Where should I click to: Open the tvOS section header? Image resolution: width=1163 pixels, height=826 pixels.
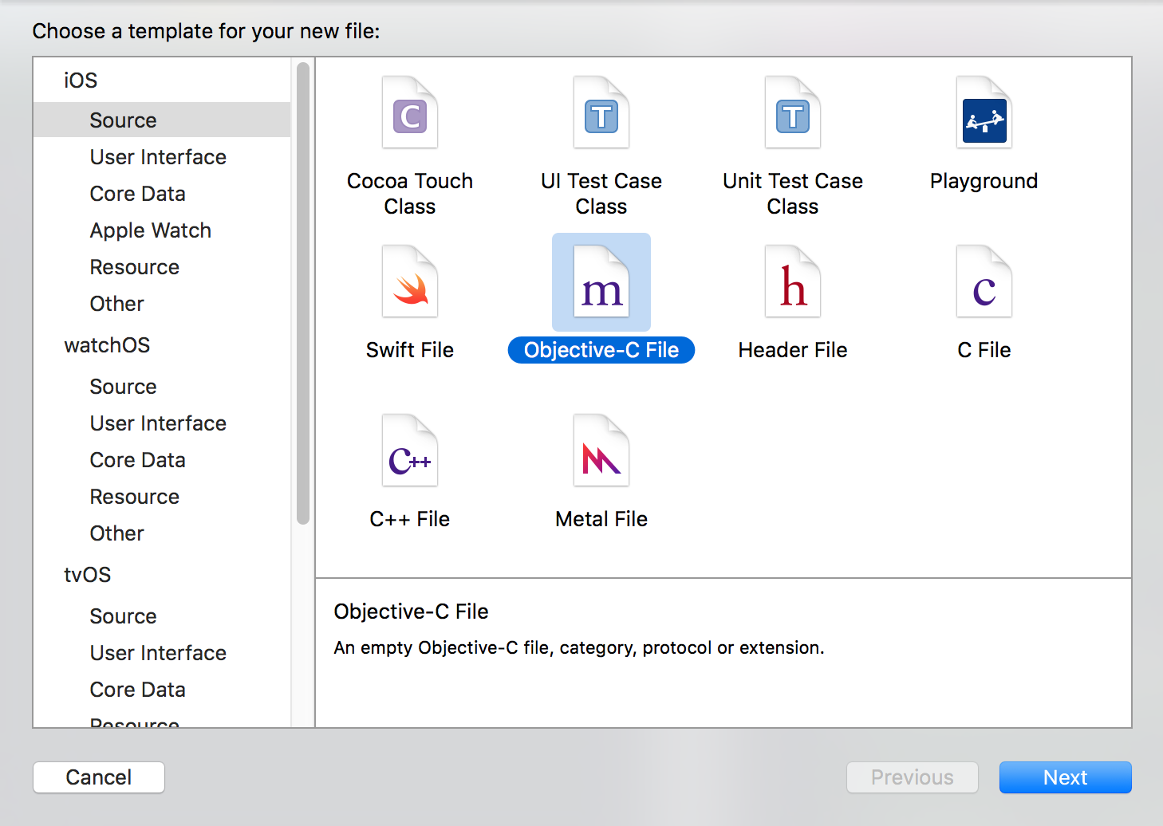(87, 574)
